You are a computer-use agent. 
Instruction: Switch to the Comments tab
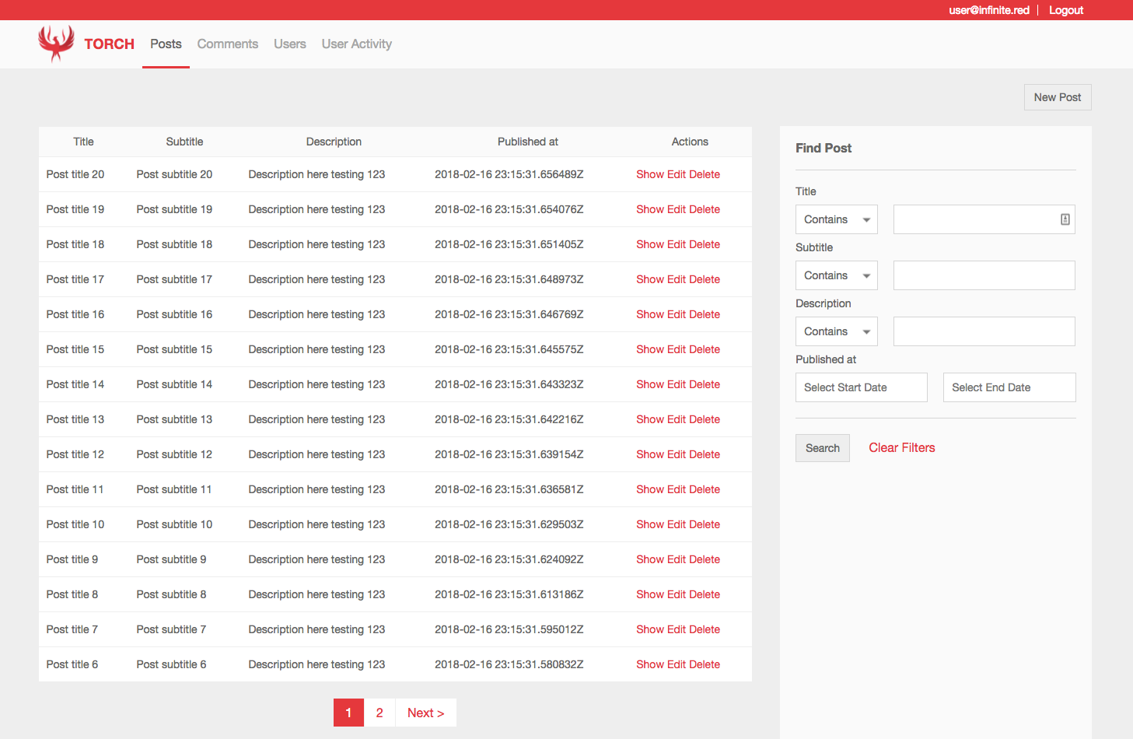click(x=227, y=44)
